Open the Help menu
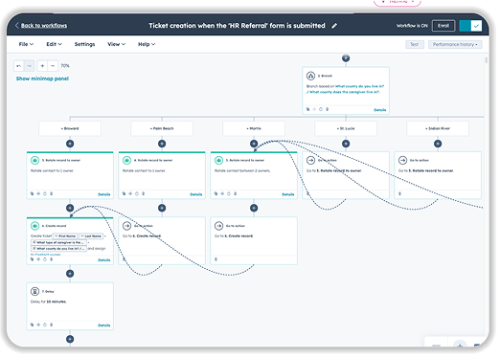The image size is (500, 358). (147, 44)
